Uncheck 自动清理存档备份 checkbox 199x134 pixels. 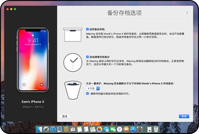88,57
